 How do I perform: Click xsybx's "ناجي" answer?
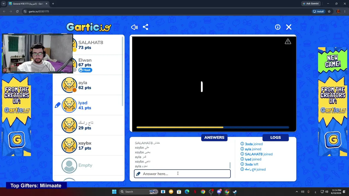[143, 162]
